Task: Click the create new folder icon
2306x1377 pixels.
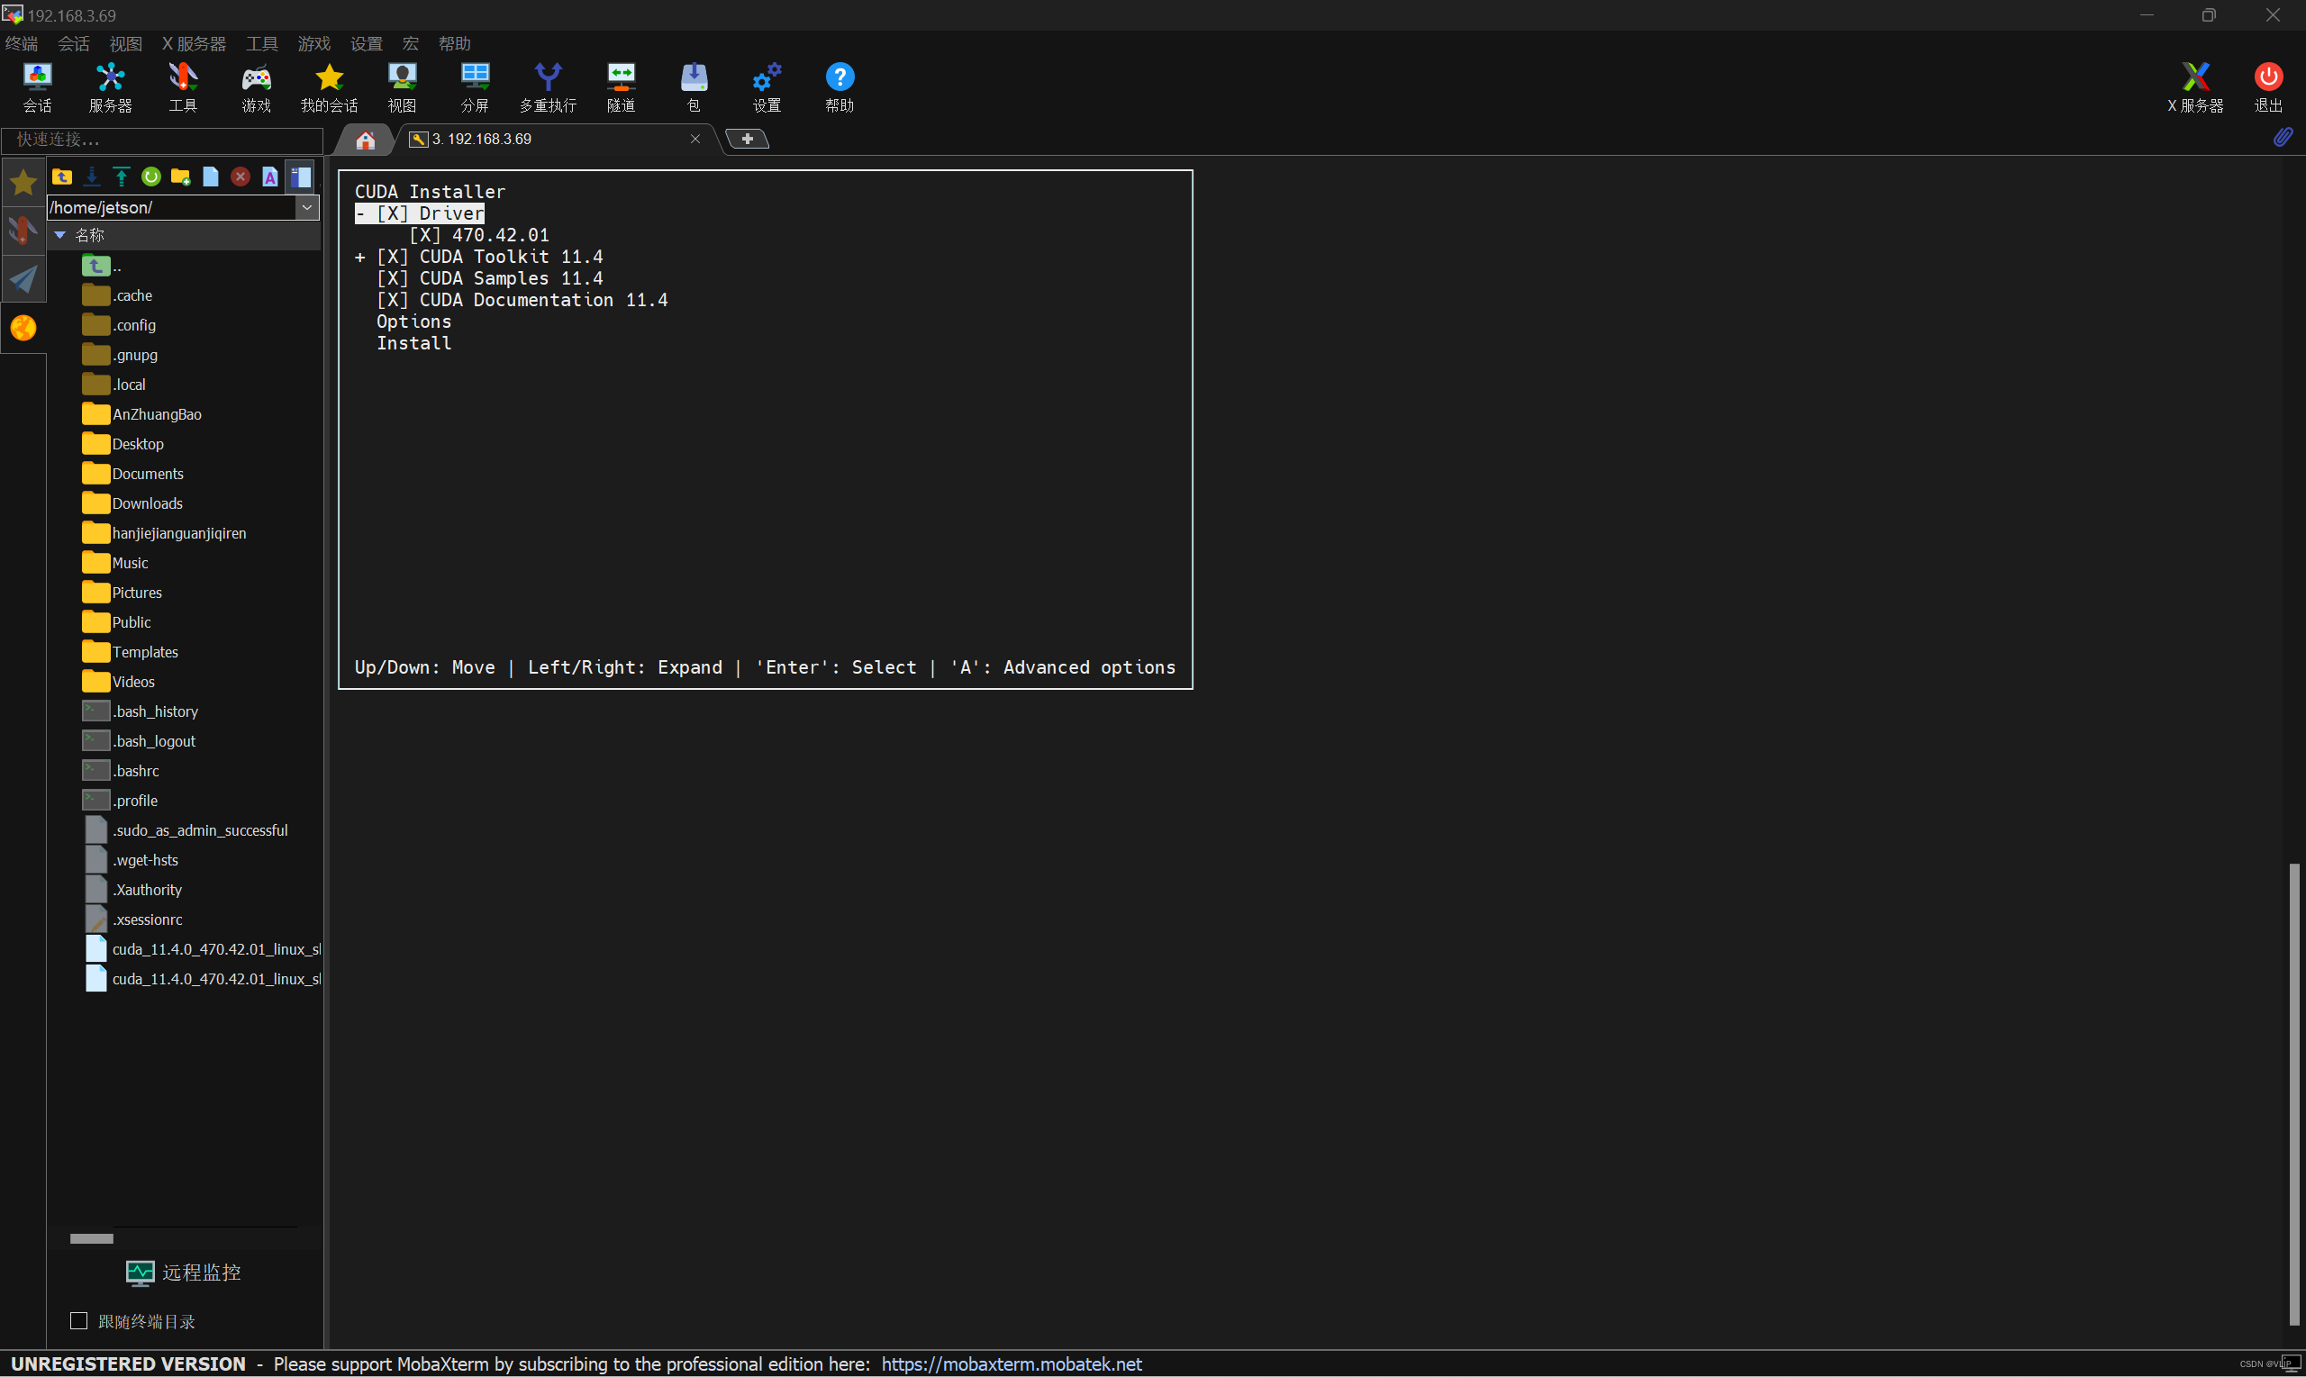Action: [181, 177]
